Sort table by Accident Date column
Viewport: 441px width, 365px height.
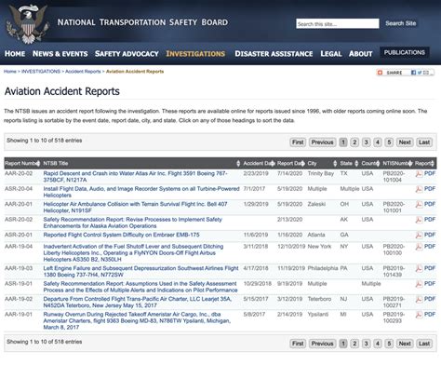[259, 163]
